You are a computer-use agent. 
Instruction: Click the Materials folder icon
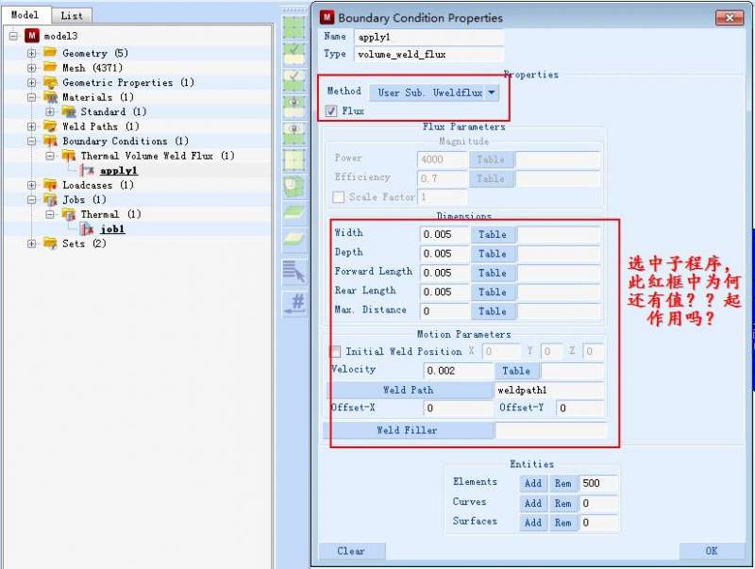pos(50,97)
